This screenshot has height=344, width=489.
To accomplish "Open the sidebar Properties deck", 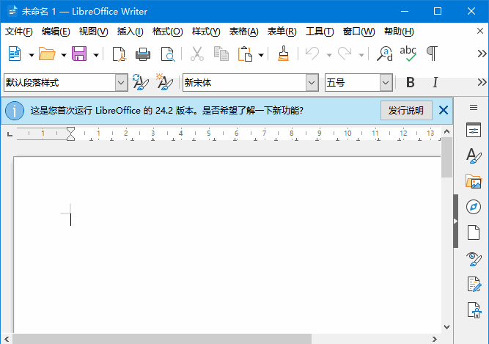I will click(474, 131).
